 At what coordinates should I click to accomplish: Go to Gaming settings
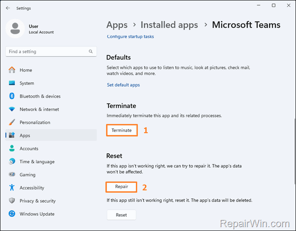tap(51, 174)
